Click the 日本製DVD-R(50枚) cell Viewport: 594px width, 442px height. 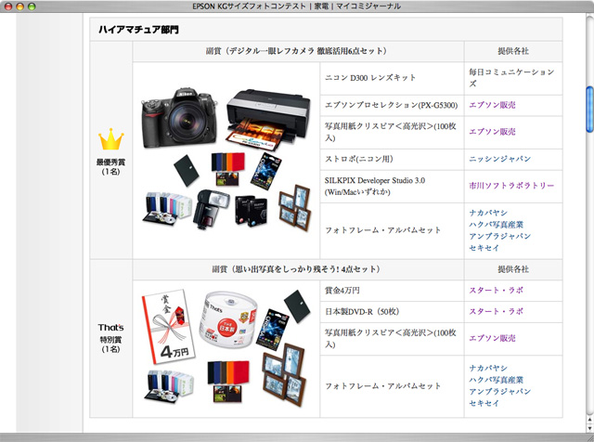(x=392, y=312)
